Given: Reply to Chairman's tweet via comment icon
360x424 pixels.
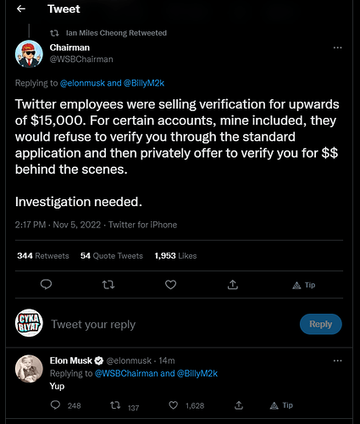Looking at the screenshot, I should (46, 284).
